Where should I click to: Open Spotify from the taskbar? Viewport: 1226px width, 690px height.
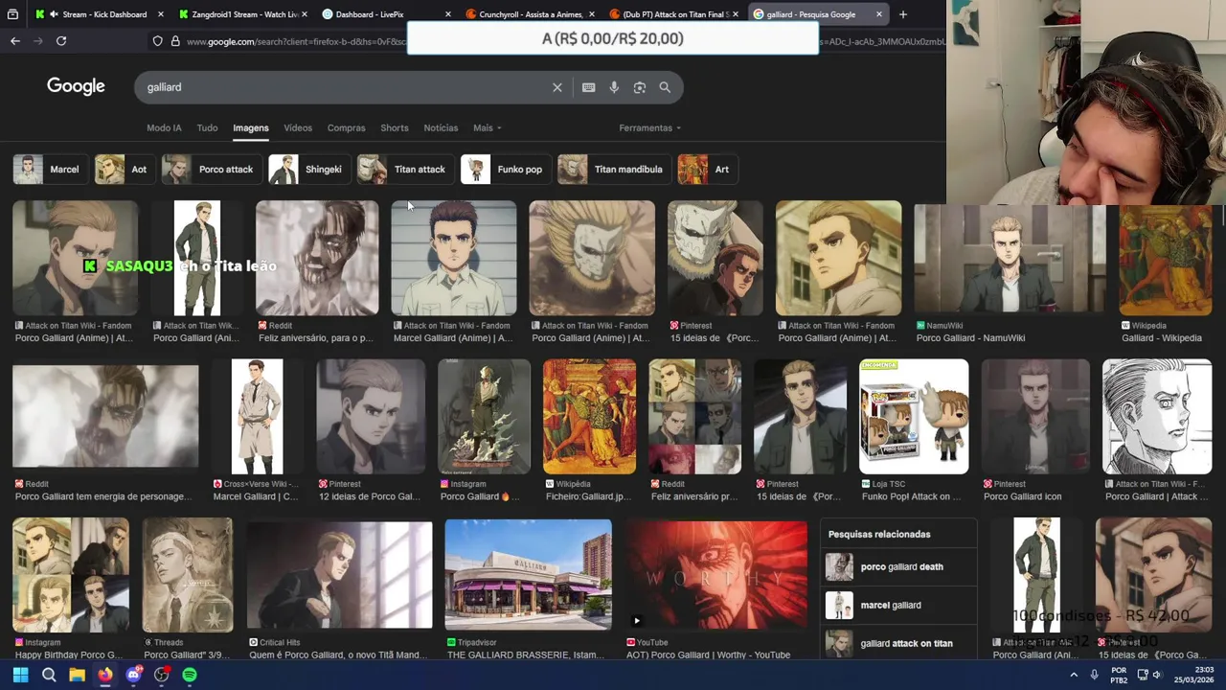[x=190, y=675]
